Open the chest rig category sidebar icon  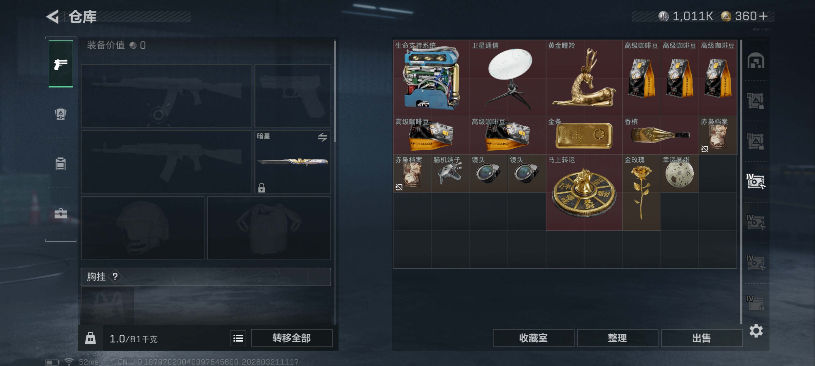tap(60, 164)
